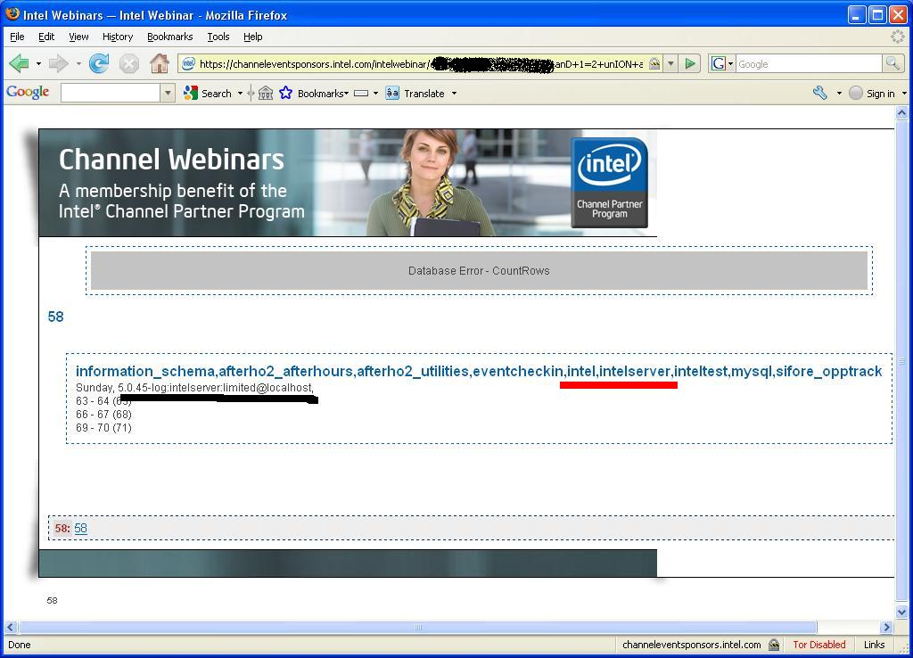913x658 pixels.
Task: Open the Translate dropdown arrow
Action: coord(454,93)
